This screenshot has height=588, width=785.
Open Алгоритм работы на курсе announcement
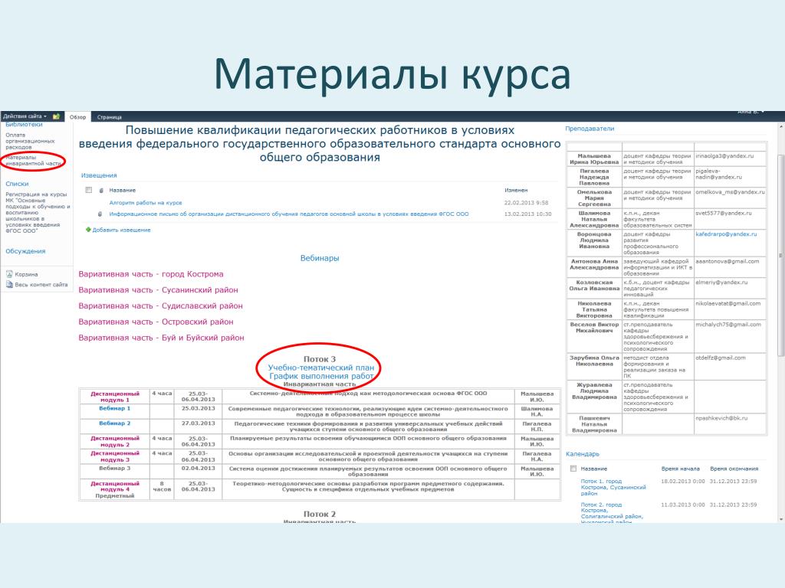[x=146, y=203]
